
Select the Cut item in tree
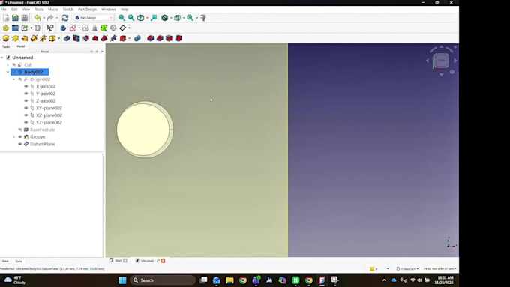coord(28,65)
